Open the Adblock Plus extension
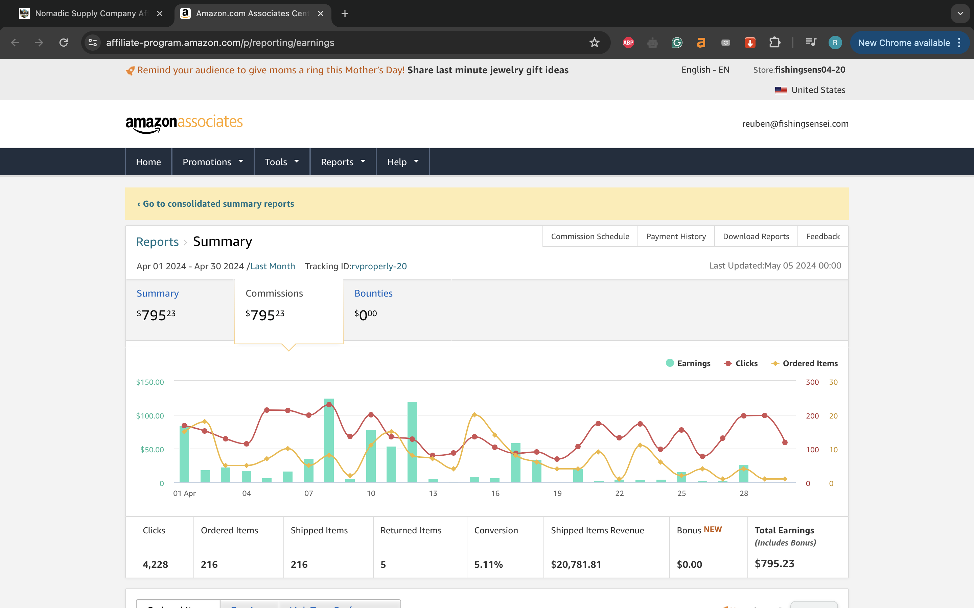 (x=628, y=43)
